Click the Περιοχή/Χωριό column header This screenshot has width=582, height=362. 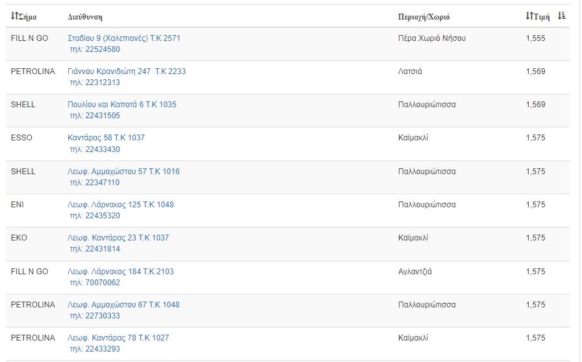click(x=424, y=17)
